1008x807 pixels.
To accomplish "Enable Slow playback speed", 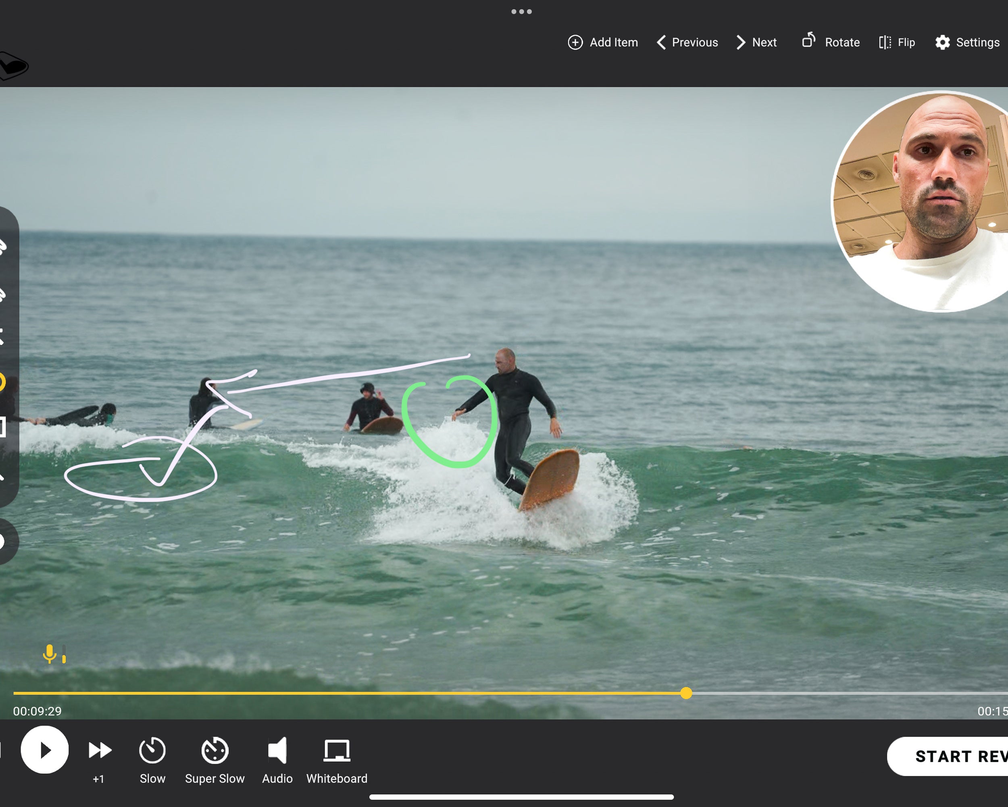I will coord(152,760).
